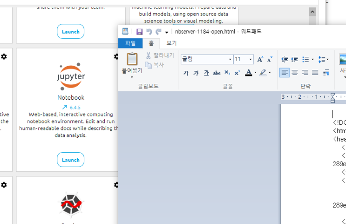Switch to the 홈 ribbon tab
The image size is (346, 224).
point(151,43)
